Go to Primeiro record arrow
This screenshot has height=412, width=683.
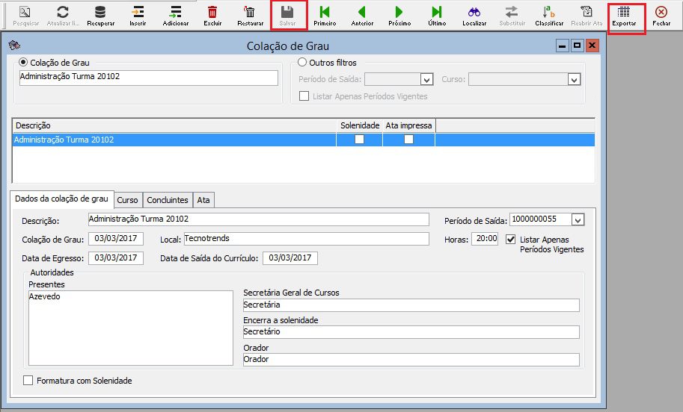tap(325, 13)
